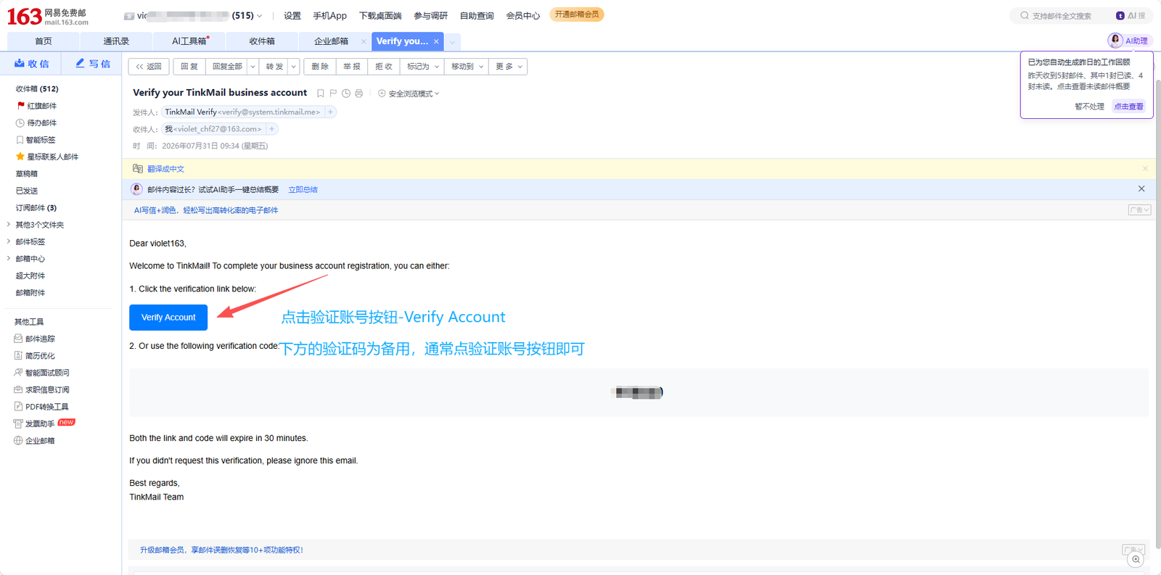
Task: Close the yellow translate bar
Action: pos(1145,169)
